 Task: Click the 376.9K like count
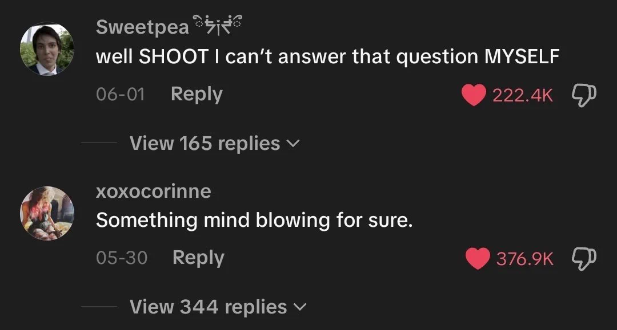(525, 259)
